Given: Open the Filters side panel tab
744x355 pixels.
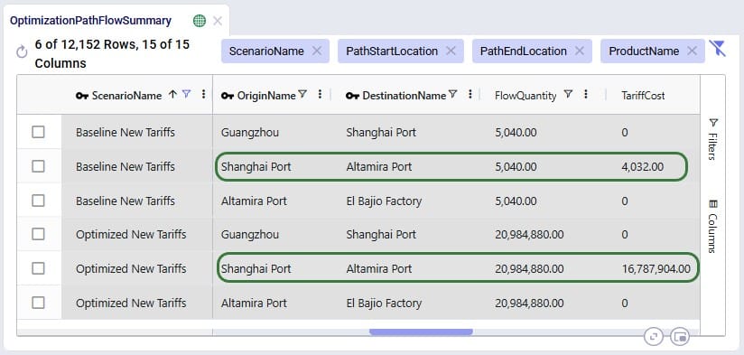Looking at the screenshot, I should click(x=712, y=139).
